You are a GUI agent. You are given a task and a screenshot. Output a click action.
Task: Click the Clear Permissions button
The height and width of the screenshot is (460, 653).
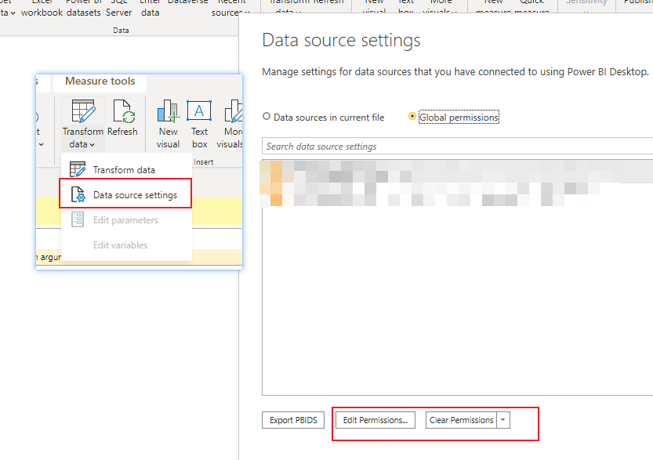coord(461,420)
